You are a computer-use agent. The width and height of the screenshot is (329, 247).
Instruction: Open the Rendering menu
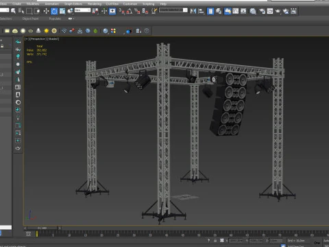(x=95, y=3)
